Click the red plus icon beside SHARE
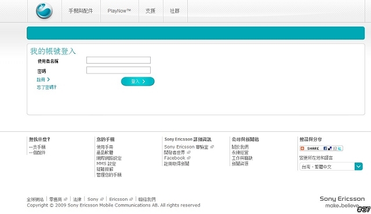 pos(302,149)
